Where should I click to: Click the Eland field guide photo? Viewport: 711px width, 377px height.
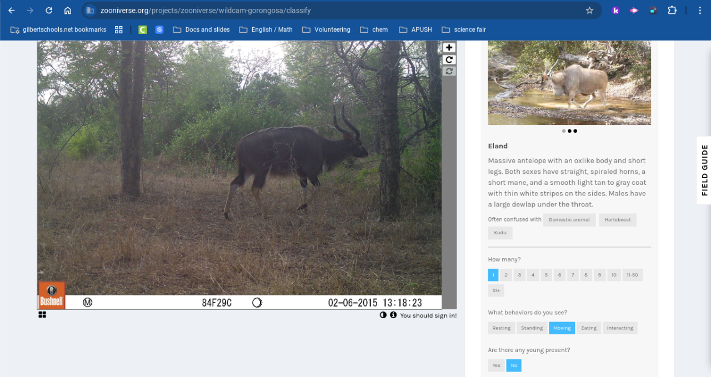pos(569,83)
